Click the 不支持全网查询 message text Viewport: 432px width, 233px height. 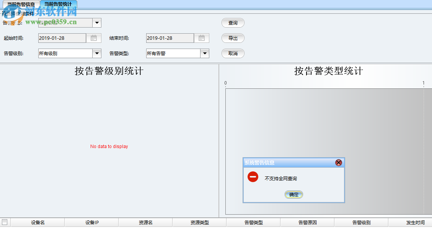pos(281,178)
